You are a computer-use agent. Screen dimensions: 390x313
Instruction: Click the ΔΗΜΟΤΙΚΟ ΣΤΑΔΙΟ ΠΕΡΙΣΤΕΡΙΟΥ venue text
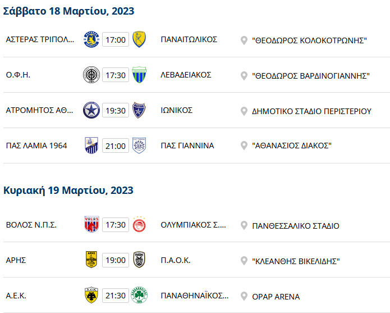click(x=311, y=111)
